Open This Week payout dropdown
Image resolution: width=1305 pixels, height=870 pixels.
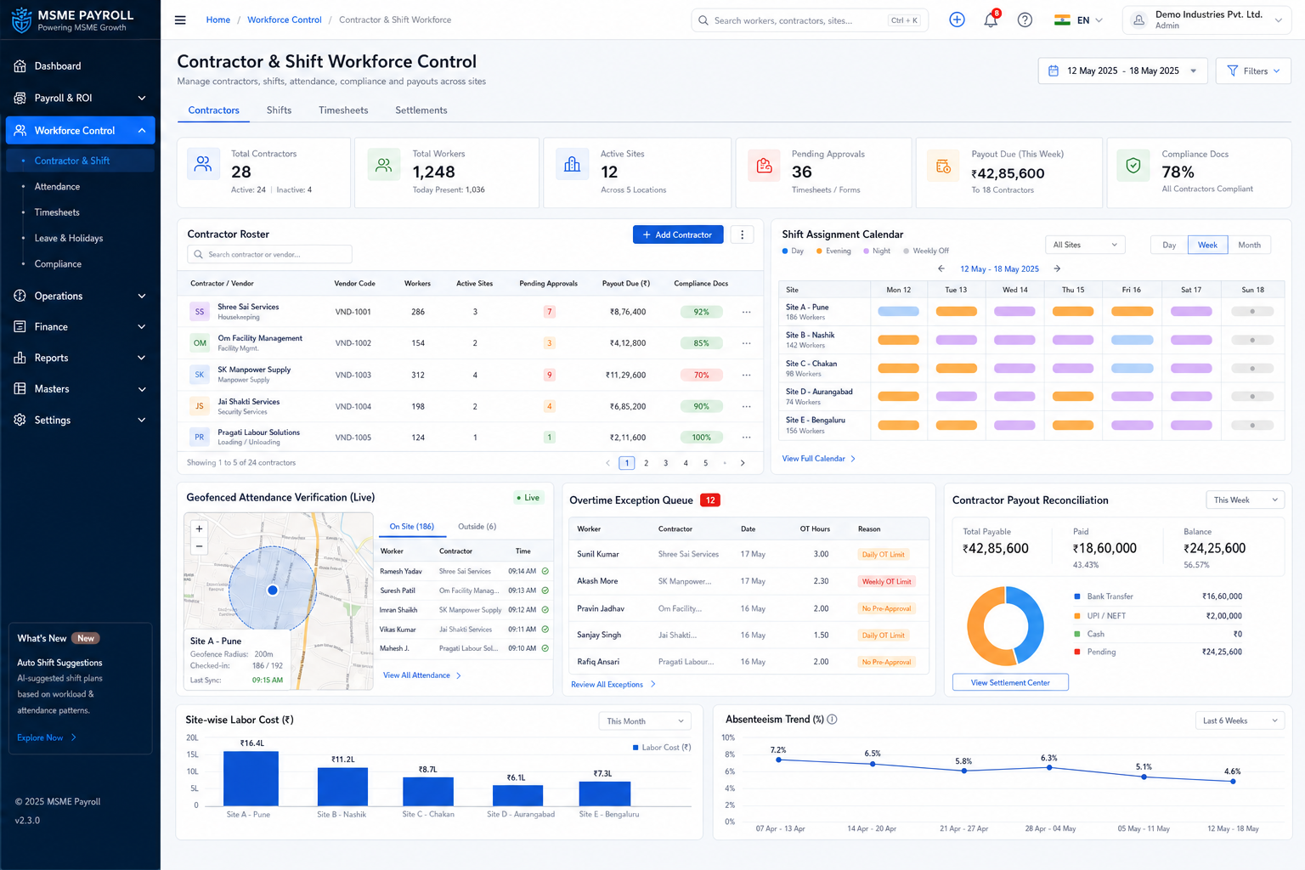pyautogui.click(x=1245, y=500)
